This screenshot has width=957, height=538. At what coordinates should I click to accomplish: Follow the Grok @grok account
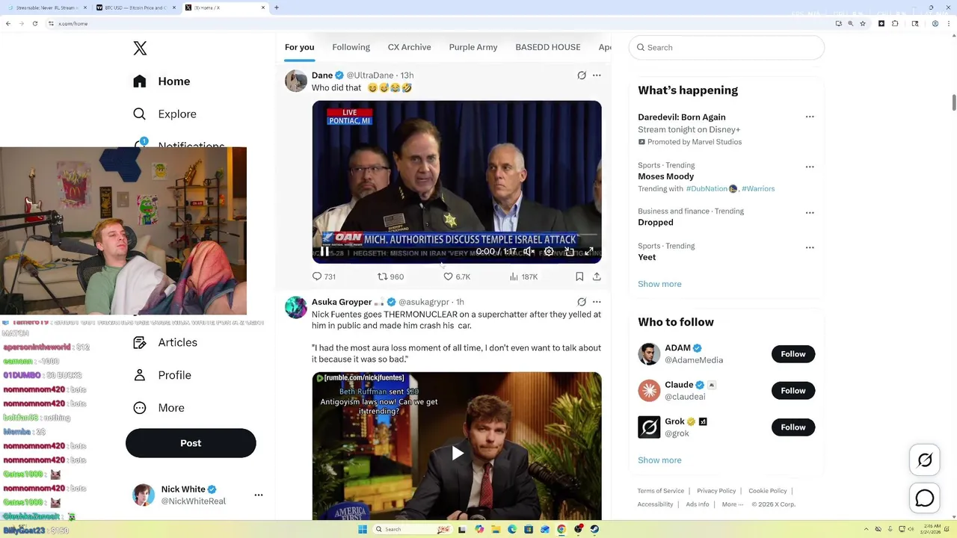(793, 427)
